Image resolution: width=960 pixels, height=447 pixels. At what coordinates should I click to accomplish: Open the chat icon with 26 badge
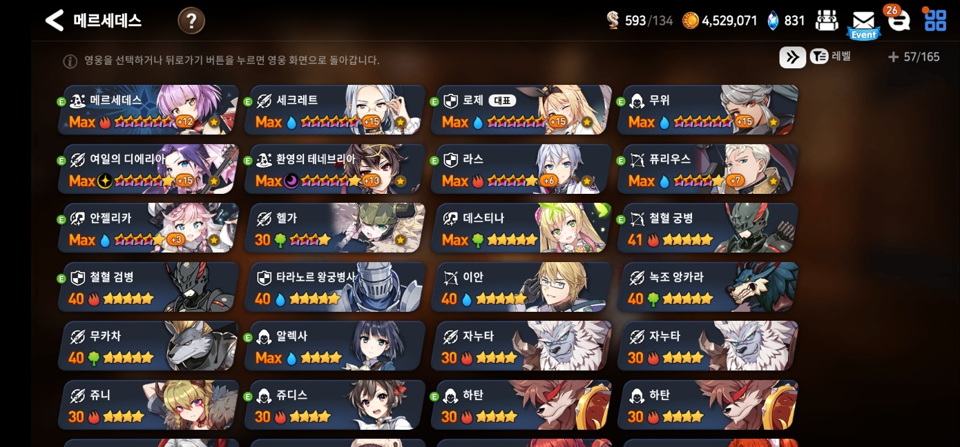click(898, 20)
